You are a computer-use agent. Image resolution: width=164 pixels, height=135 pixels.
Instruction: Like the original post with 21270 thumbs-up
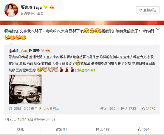pyautogui.click(x=148, y=109)
